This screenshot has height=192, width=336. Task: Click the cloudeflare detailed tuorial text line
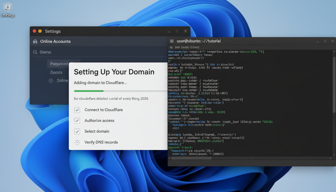coord(111,98)
